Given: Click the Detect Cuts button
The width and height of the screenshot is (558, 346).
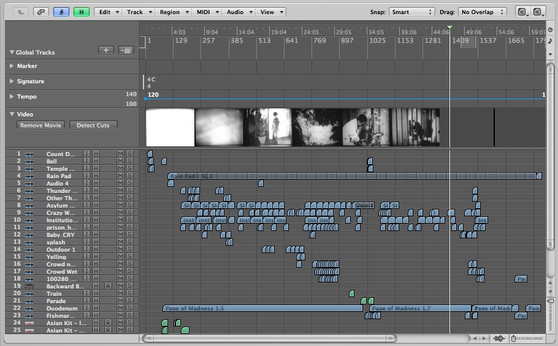Looking at the screenshot, I should coord(93,126).
